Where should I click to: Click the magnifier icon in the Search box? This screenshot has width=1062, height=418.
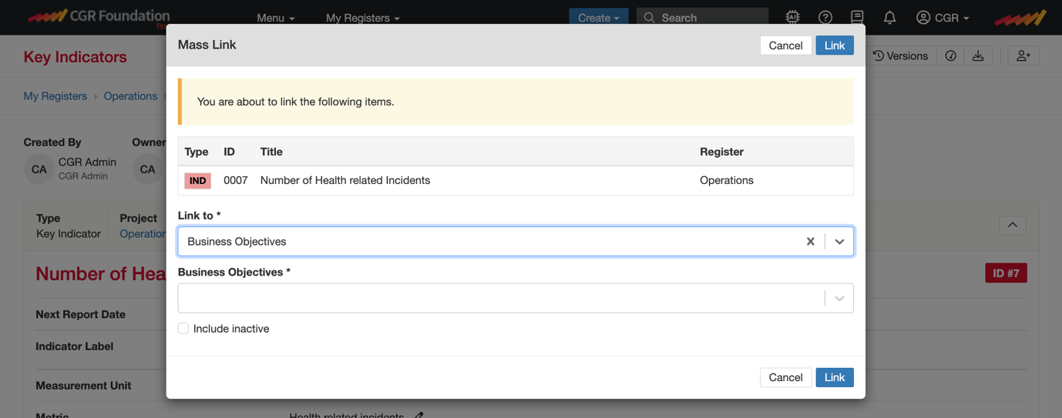pos(650,18)
